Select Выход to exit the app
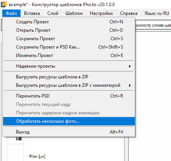The width and height of the screenshot is (171, 161). pos(69,132)
